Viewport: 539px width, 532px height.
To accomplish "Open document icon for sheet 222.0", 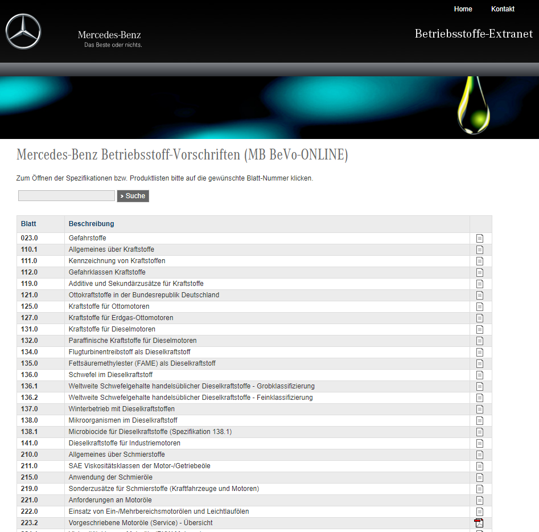I will click(x=480, y=511).
